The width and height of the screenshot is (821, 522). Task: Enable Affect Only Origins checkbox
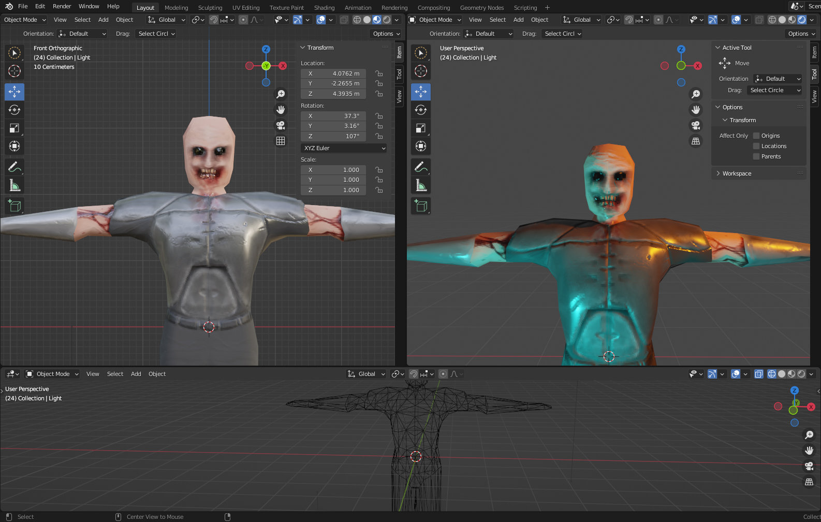click(x=756, y=136)
